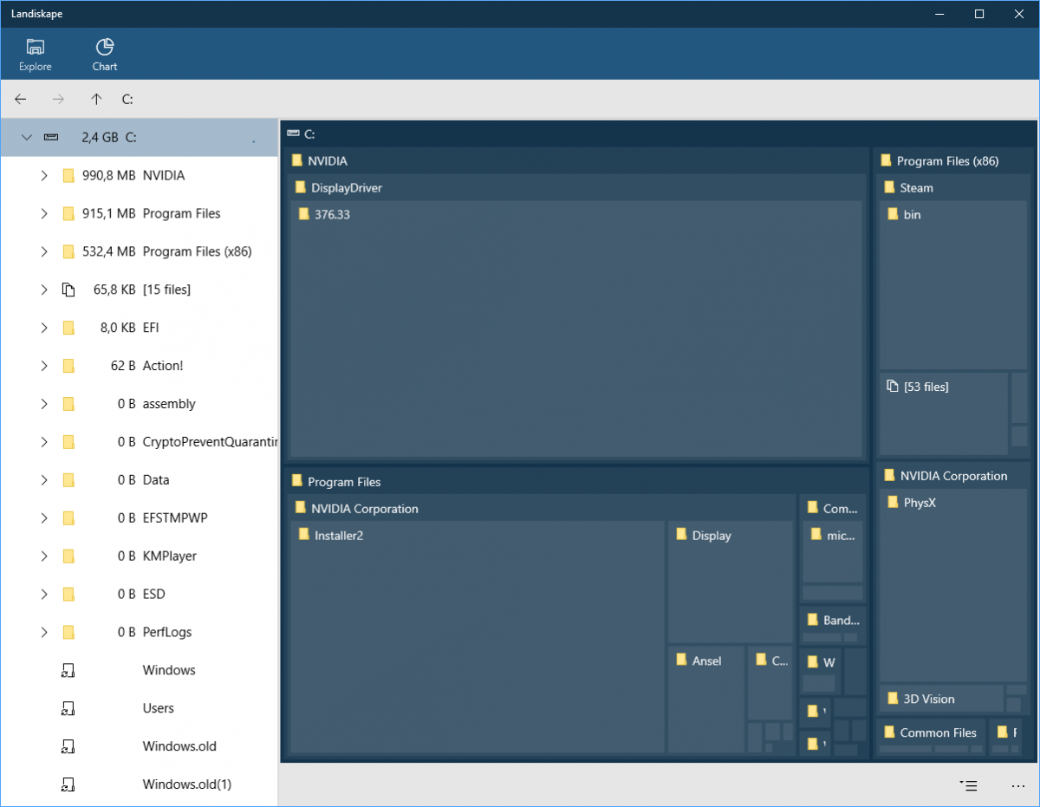The image size is (1040, 807).
Task: Click the sort order icon near bottom right
Action: (x=968, y=785)
